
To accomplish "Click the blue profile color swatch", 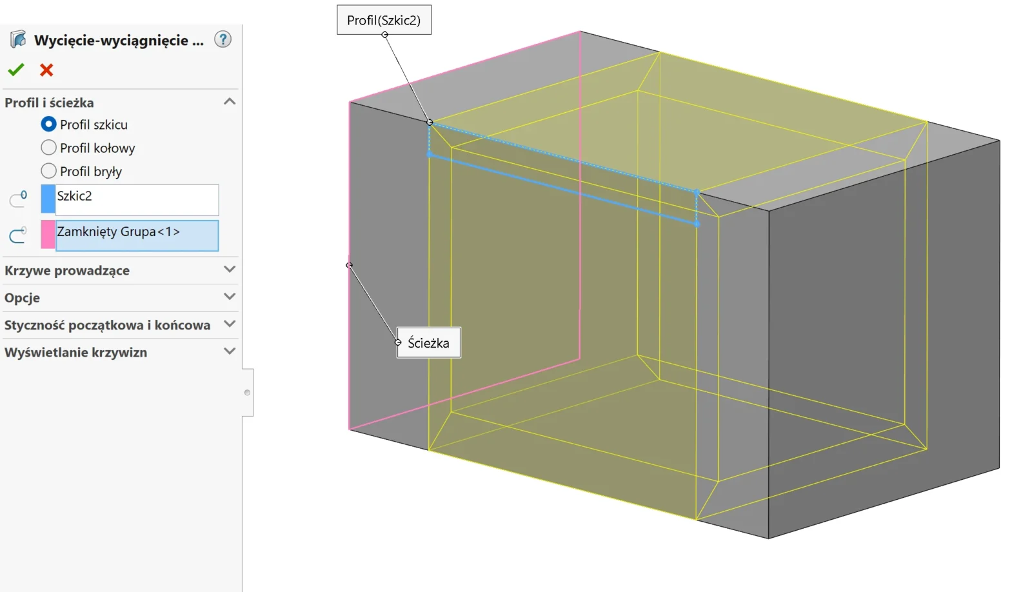I will click(x=48, y=199).
